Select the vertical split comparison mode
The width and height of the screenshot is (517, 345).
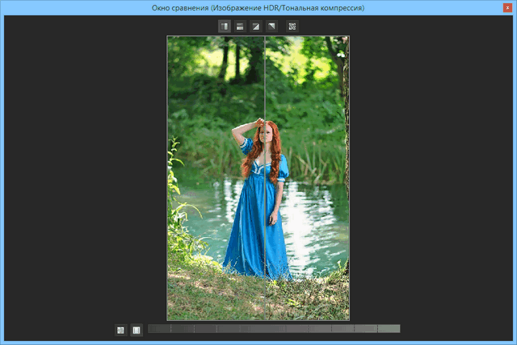(224, 27)
